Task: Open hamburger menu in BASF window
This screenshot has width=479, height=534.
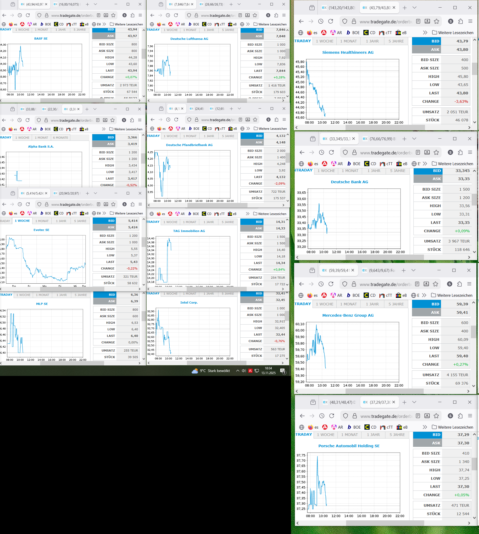Action: pyautogui.click(x=140, y=15)
